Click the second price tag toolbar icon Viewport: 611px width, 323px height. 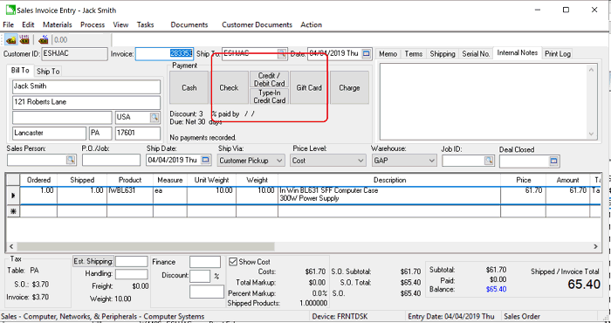point(24,40)
